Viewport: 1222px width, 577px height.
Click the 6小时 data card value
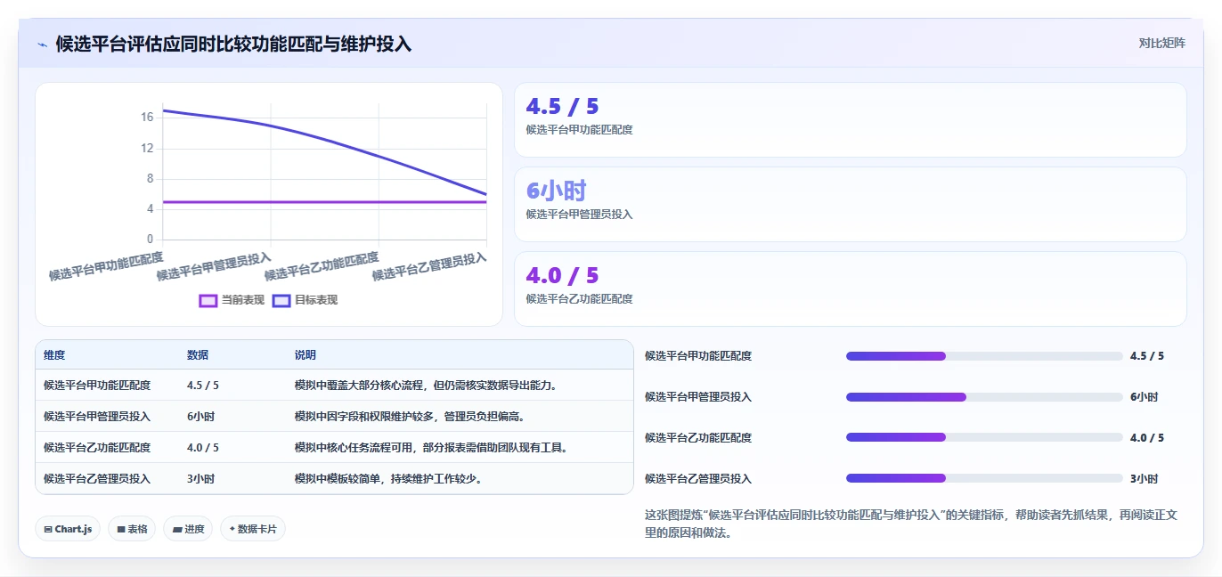556,191
